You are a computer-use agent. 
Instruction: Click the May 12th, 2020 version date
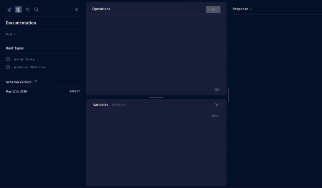[x=16, y=92]
